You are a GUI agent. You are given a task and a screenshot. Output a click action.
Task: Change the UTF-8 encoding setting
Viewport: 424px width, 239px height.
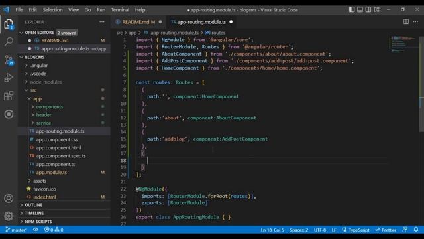(320, 230)
